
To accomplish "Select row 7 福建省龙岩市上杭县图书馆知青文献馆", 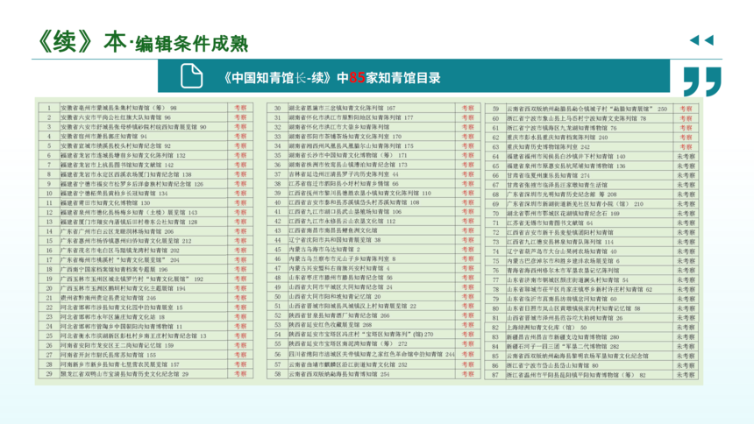I will pos(146,165).
